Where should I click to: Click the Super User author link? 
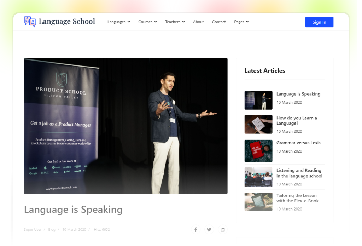coord(32,229)
